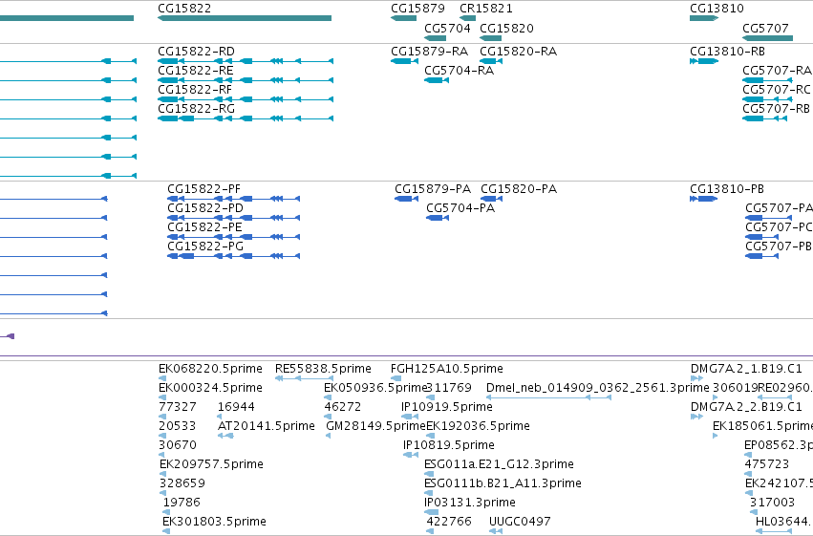813x536 pixels.
Task: Select EST IP03131.3prime
Action: pos(432,512)
